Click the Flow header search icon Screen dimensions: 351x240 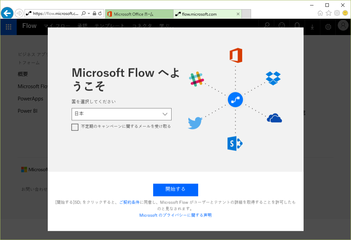[267, 25]
